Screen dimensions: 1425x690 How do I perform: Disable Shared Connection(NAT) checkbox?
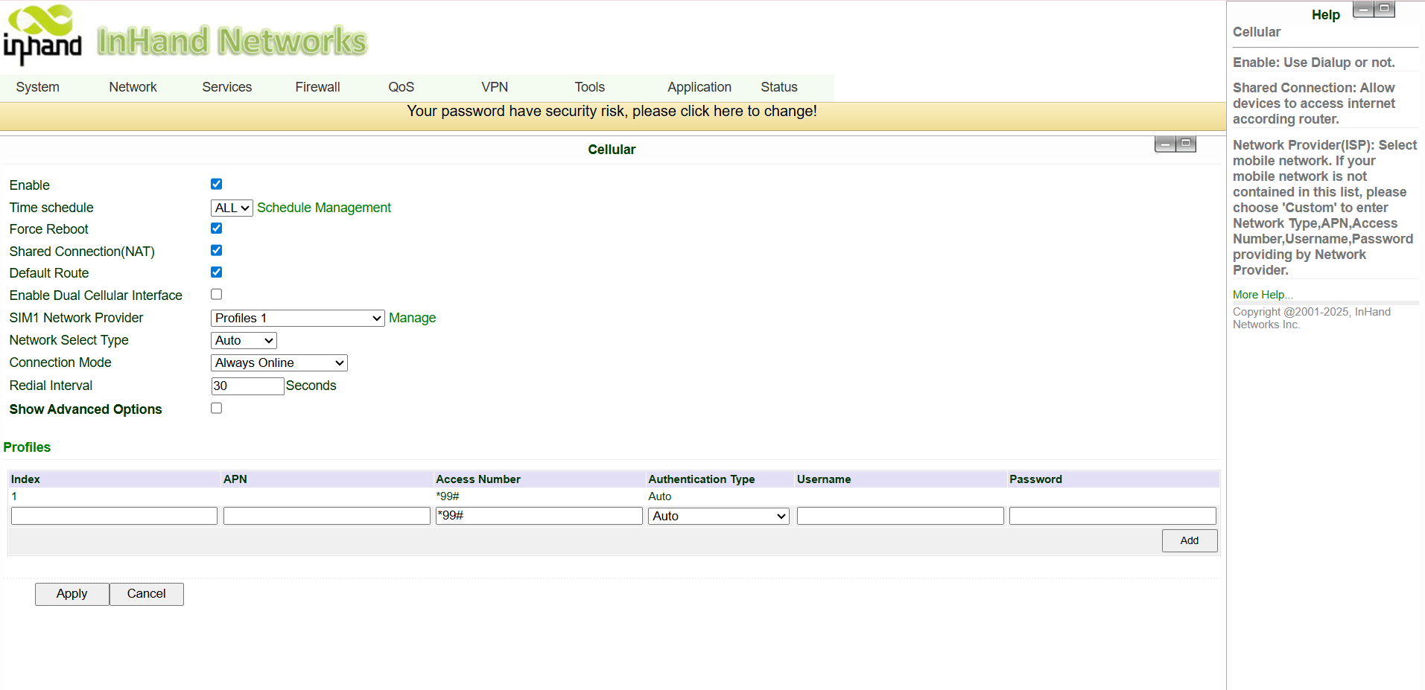click(217, 251)
